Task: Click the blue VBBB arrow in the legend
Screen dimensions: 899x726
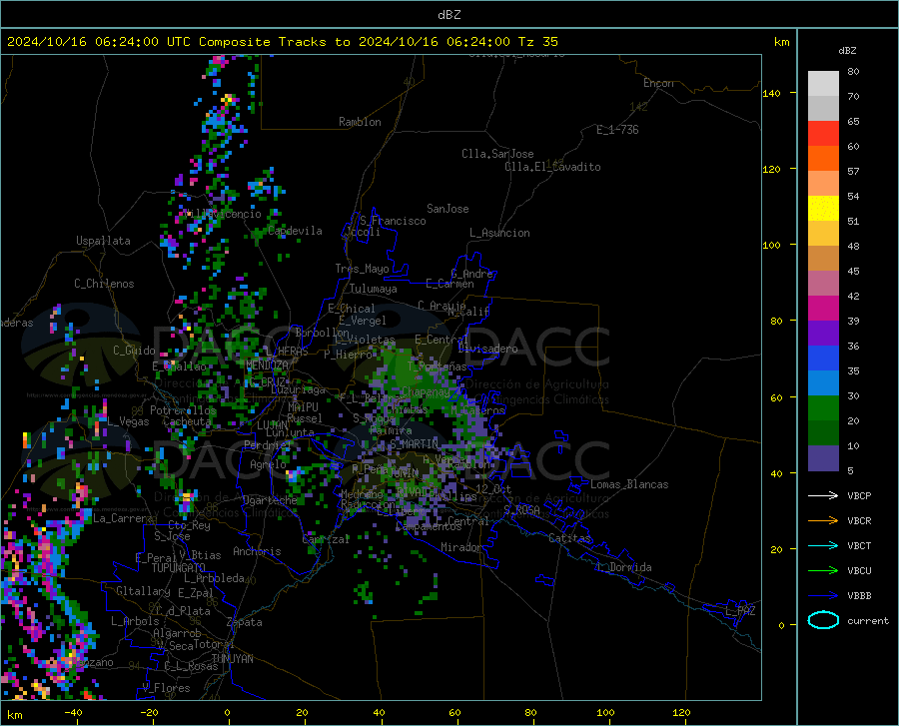Action: click(x=823, y=596)
